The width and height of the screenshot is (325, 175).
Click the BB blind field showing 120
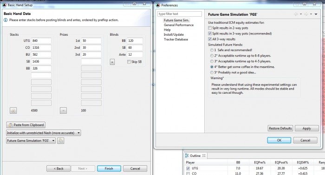click(x=135, y=41)
